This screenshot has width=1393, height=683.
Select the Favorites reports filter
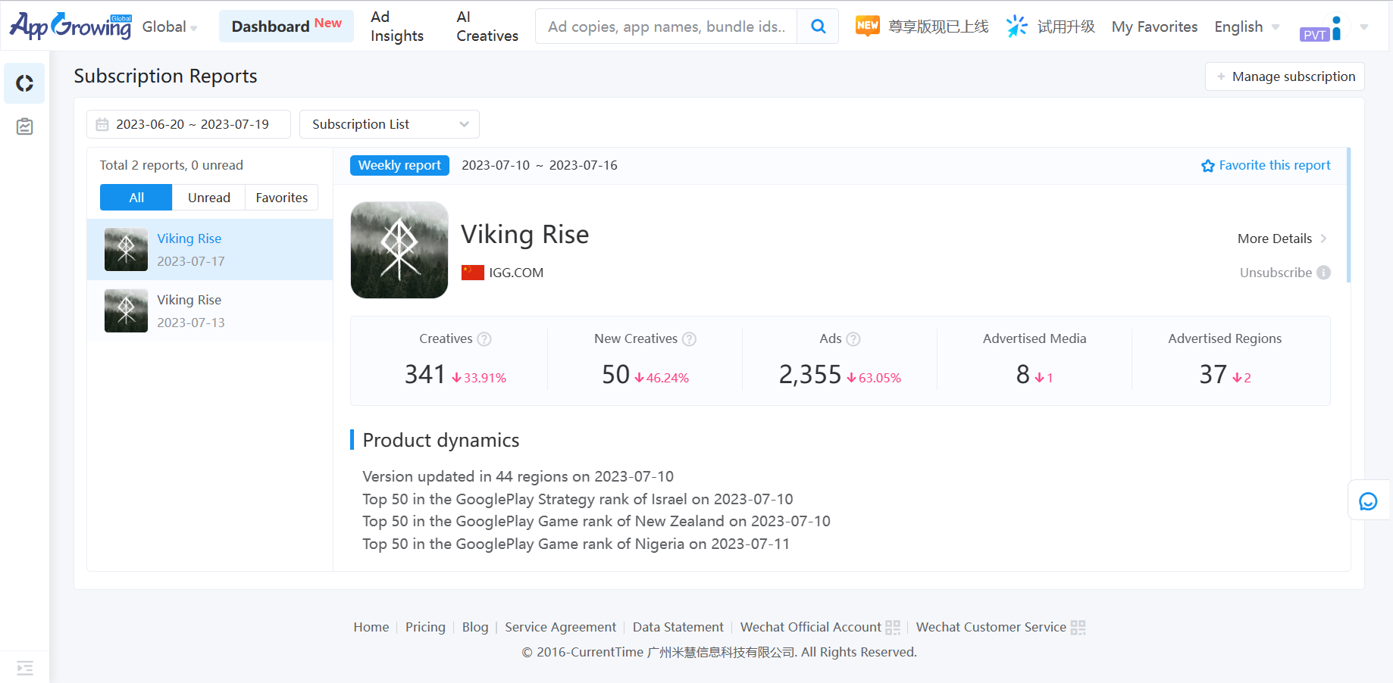pyautogui.click(x=282, y=198)
